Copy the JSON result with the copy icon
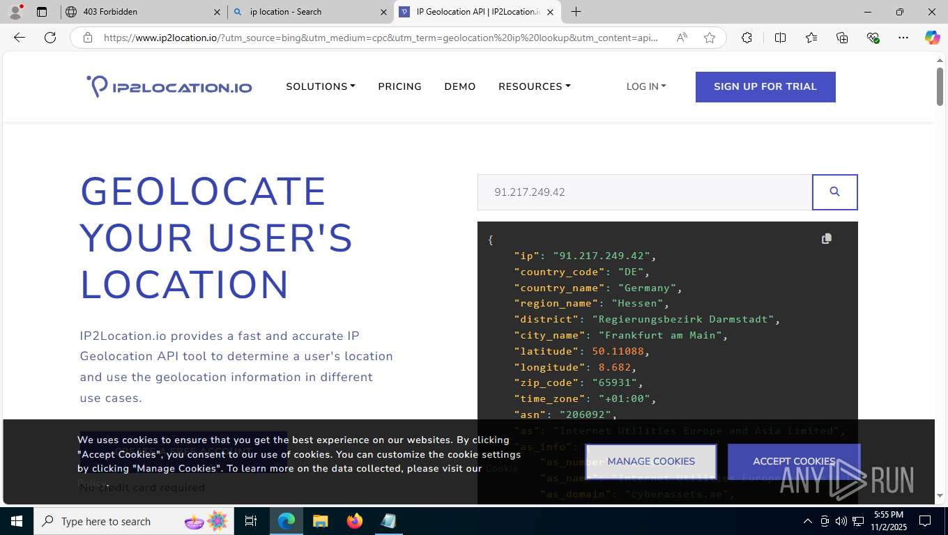Image resolution: width=948 pixels, height=535 pixels. (827, 238)
